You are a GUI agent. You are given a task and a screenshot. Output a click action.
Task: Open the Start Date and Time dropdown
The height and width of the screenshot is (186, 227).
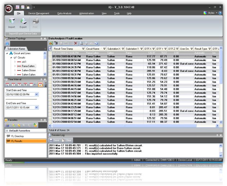click(x=37, y=95)
